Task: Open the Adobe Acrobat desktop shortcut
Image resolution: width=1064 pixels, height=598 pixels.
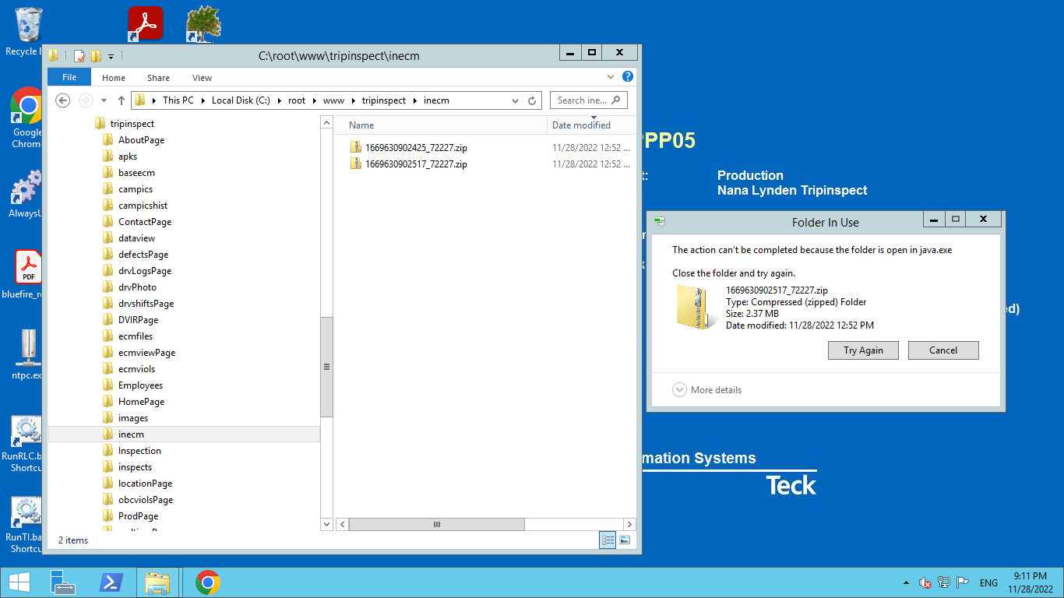Action: (x=146, y=23)
